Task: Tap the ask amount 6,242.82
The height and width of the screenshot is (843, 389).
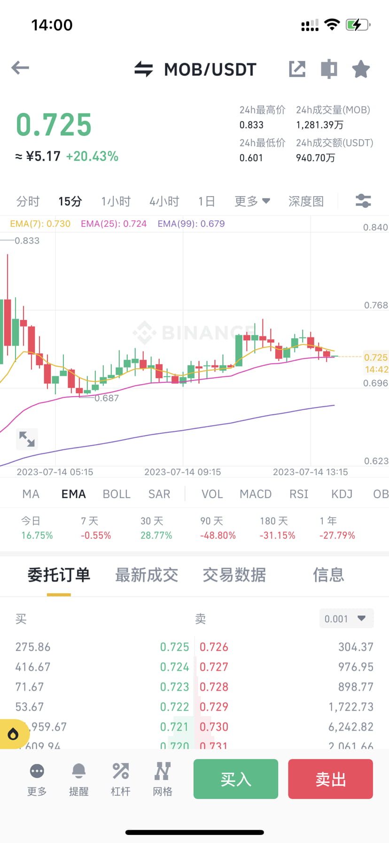Action: (x=351, y=727)
